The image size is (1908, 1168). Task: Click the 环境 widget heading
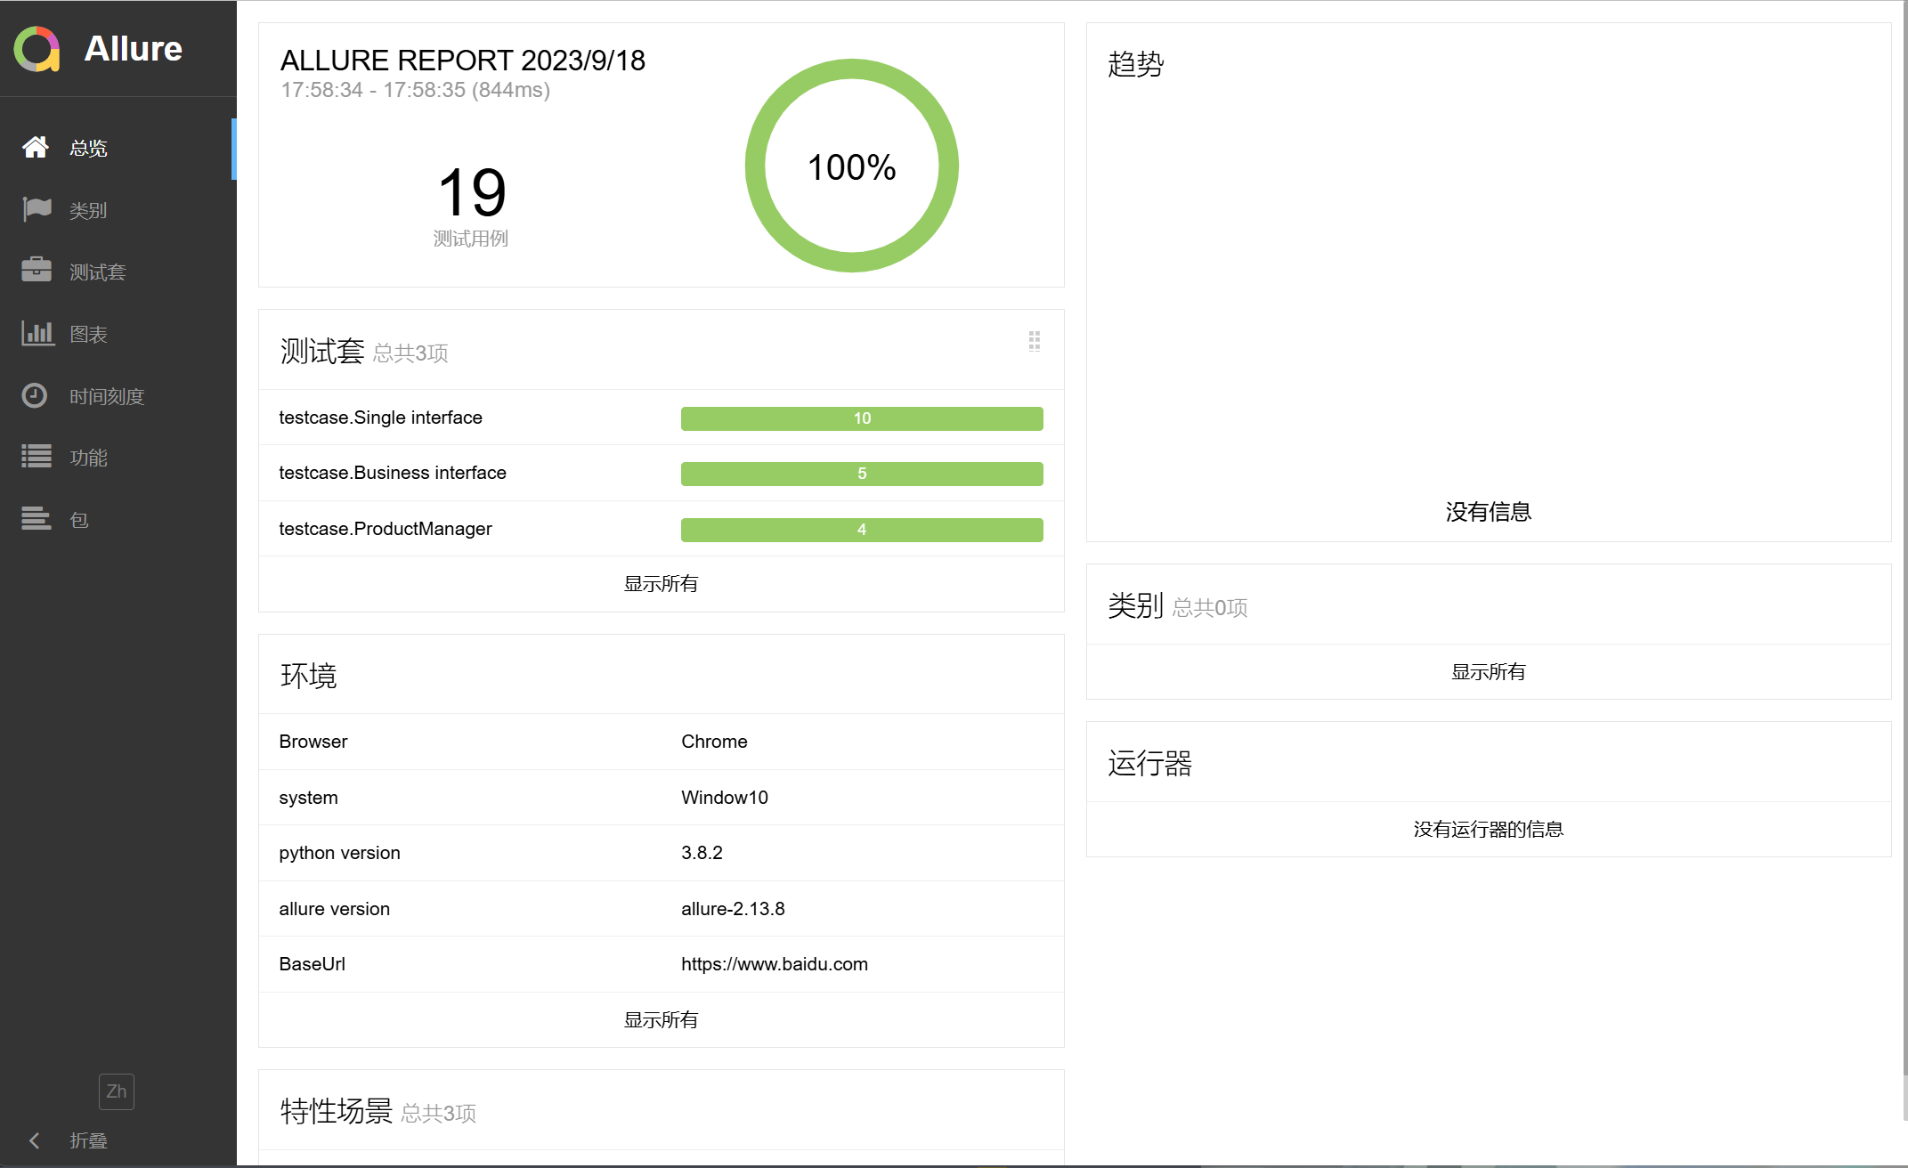click(308, 676)
